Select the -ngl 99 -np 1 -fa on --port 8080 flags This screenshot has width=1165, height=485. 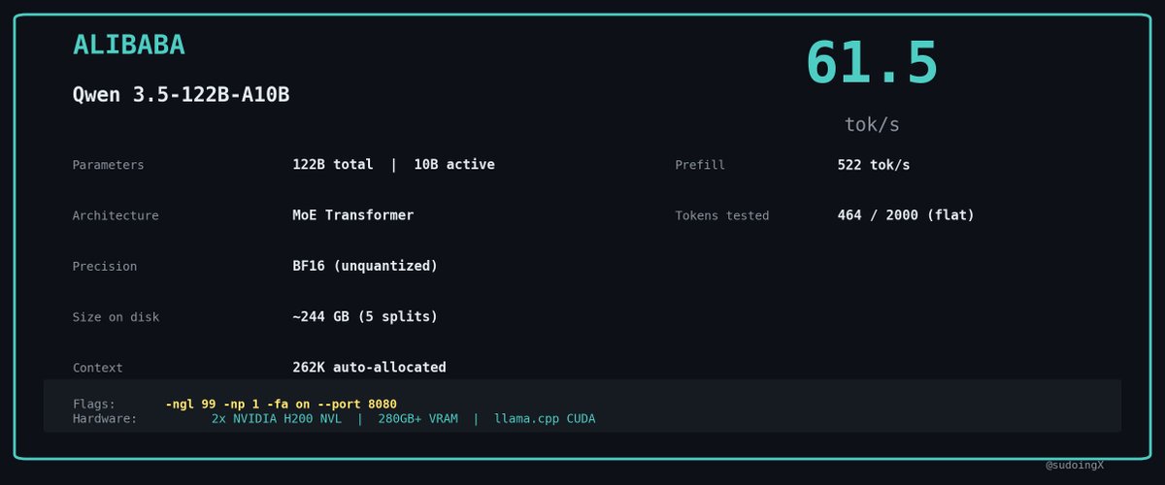click(281, 404)
